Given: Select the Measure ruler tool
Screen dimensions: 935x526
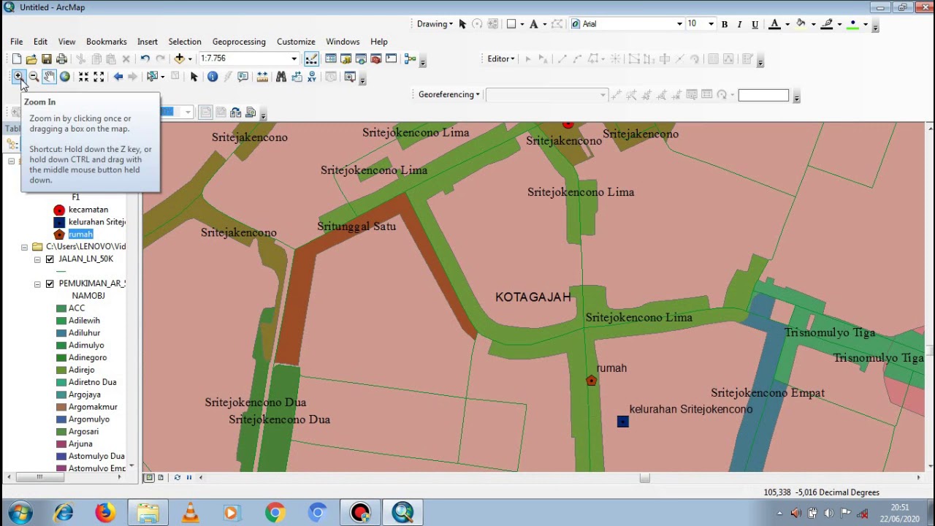Looking at the screenshot, I should [x=262, y=77].
